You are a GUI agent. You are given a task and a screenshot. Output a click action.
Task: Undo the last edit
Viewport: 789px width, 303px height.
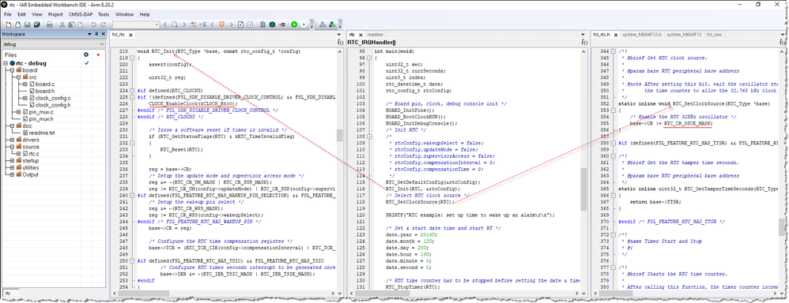pos(93,24)
